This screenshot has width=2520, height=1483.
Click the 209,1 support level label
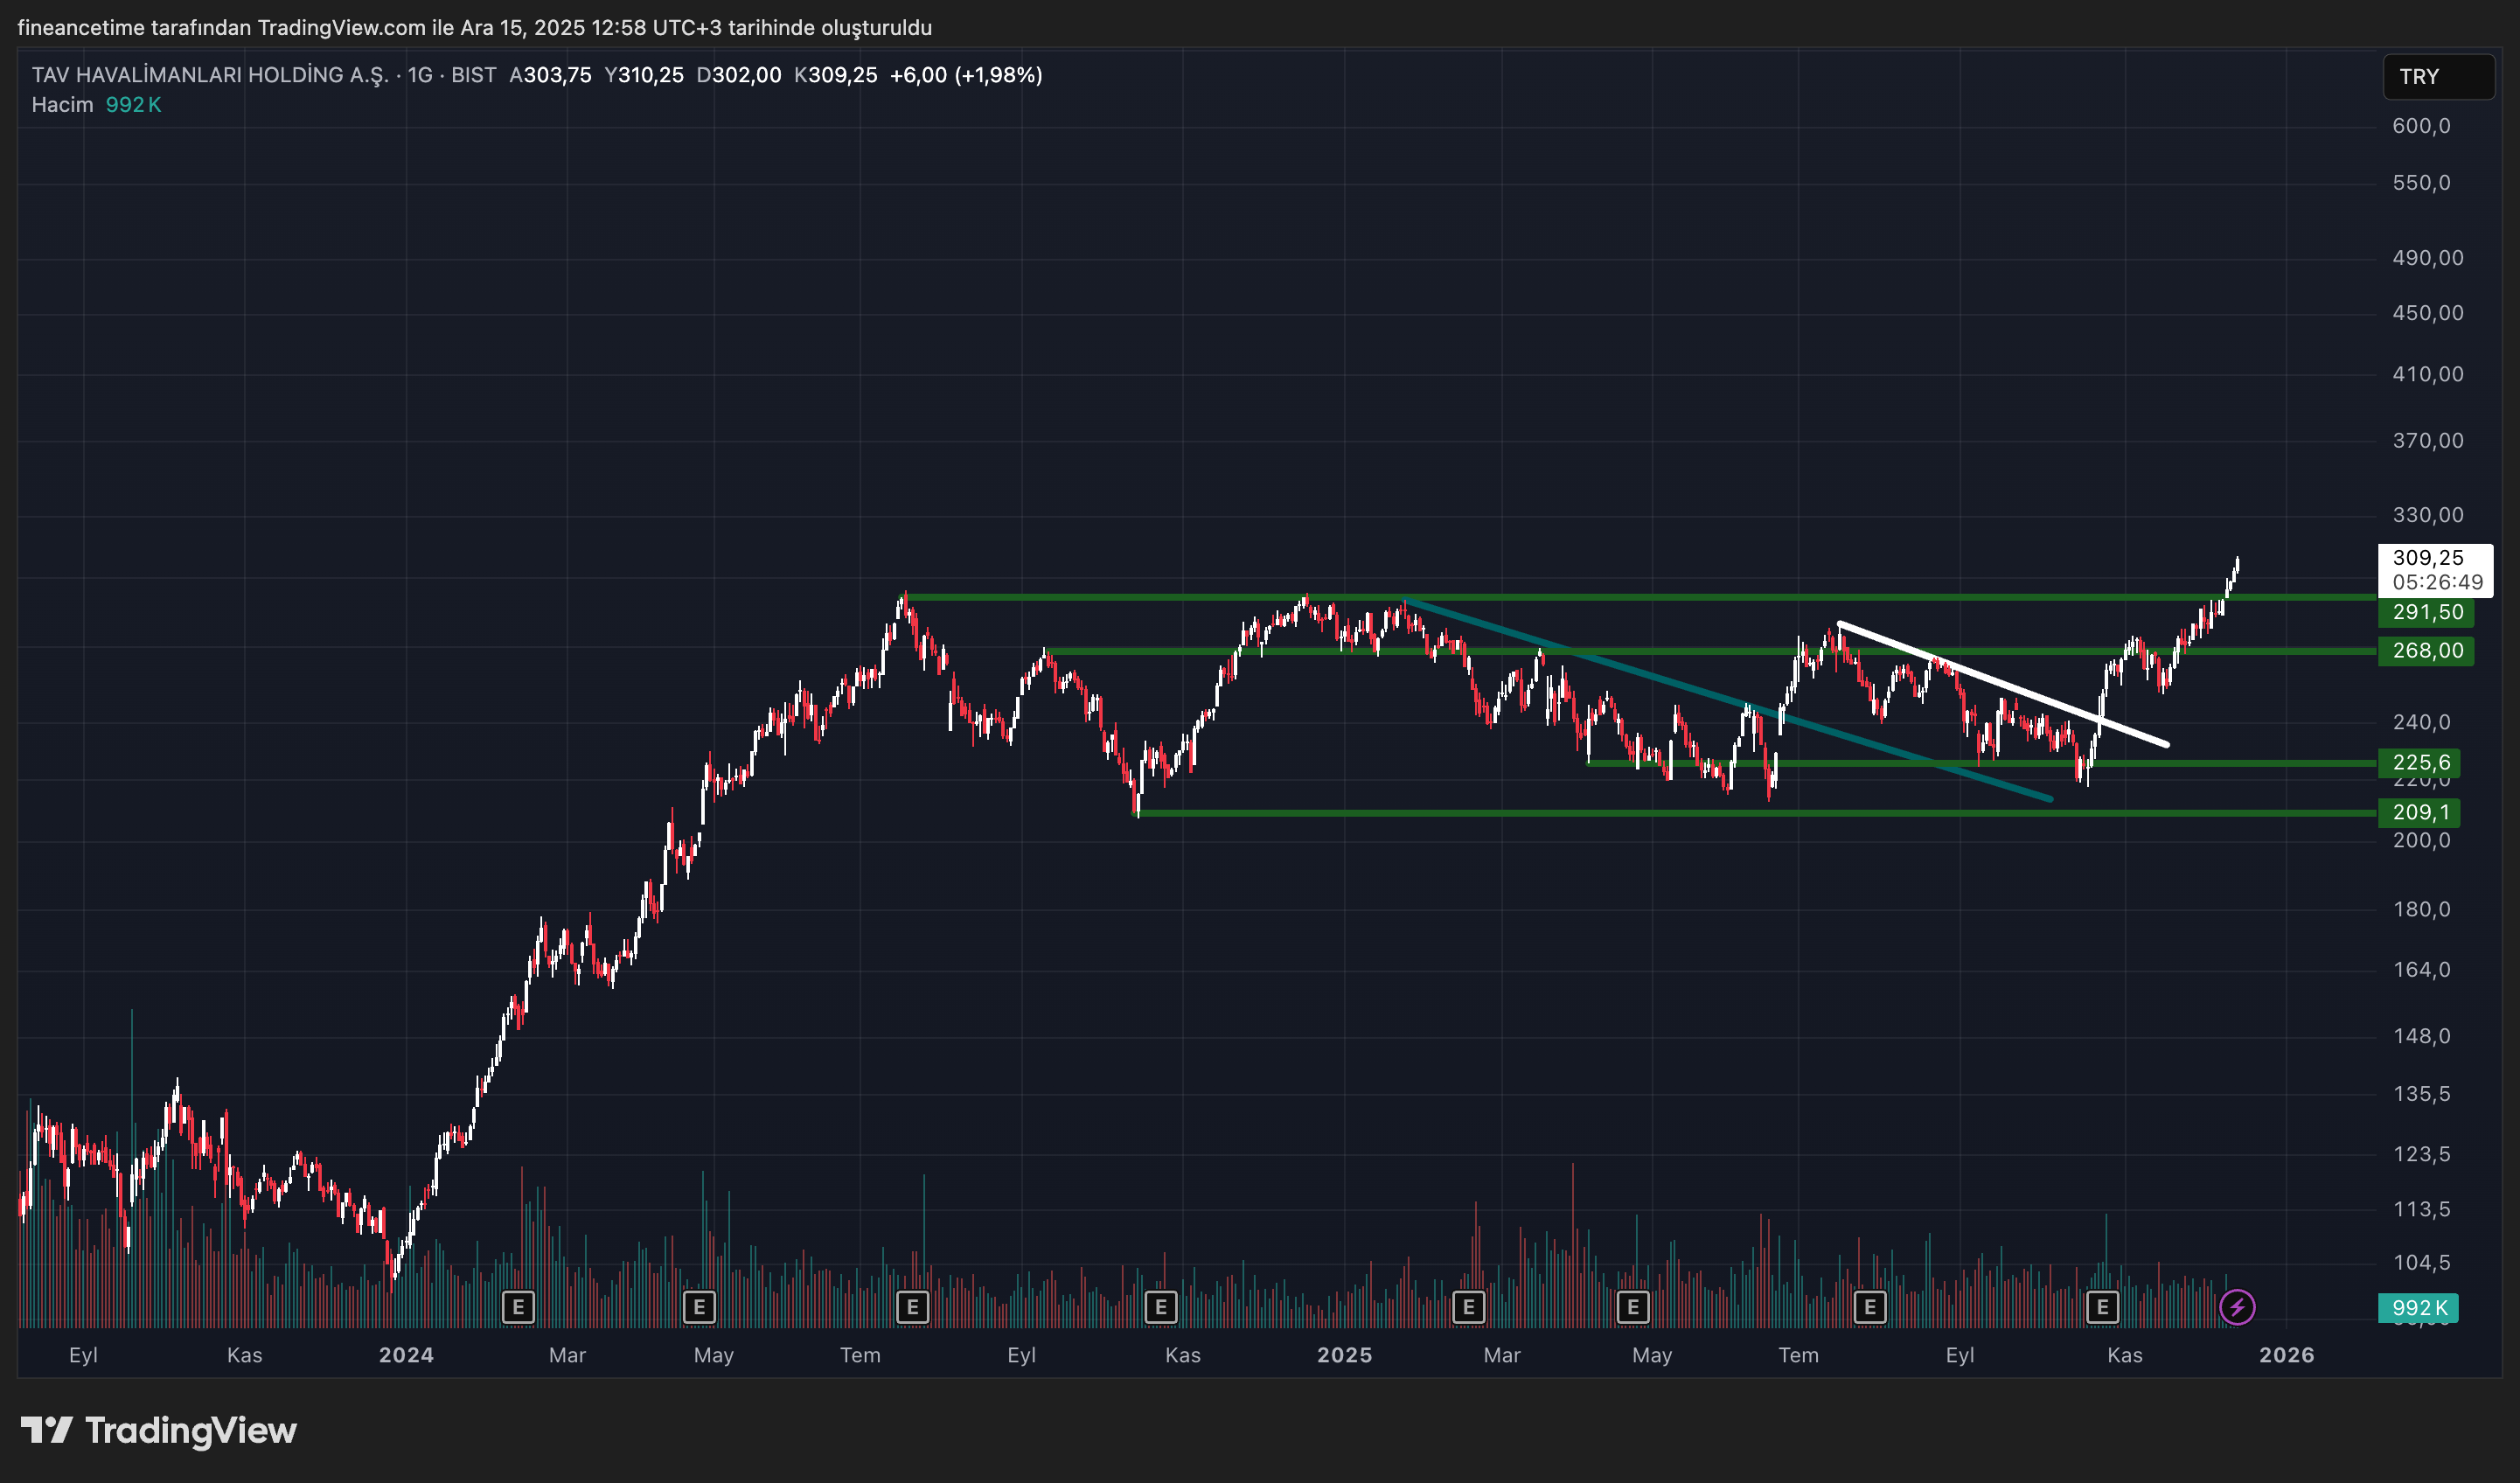tap(2419, 812)
